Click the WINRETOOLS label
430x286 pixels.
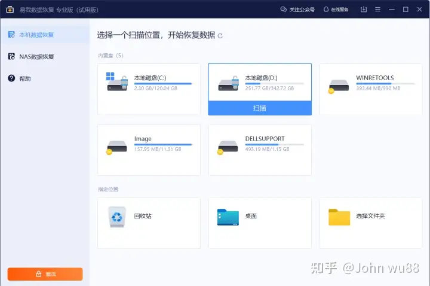point(375,78)
